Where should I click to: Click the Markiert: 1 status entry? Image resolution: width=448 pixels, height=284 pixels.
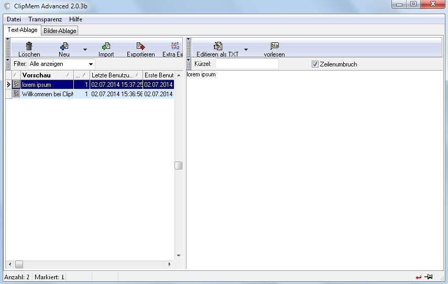[x=49, y=277]
